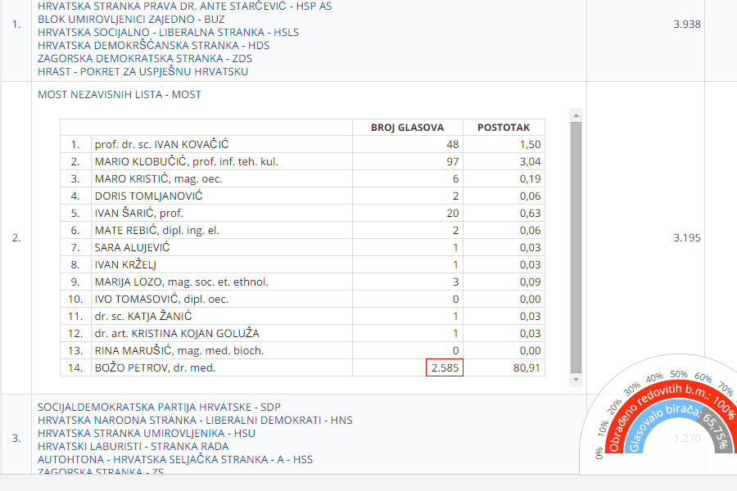Screen dimensions: 737x491
Task: Click Hrvatski Laburisti - Stranka Rada link
Action: click(x=133, y=446)
